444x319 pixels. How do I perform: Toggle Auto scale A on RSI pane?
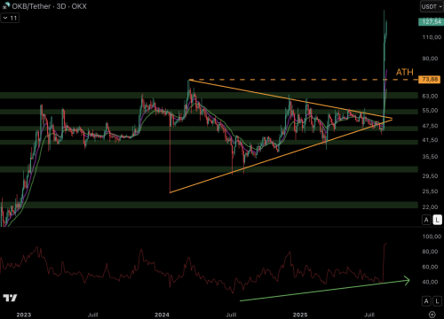[426, 301]
